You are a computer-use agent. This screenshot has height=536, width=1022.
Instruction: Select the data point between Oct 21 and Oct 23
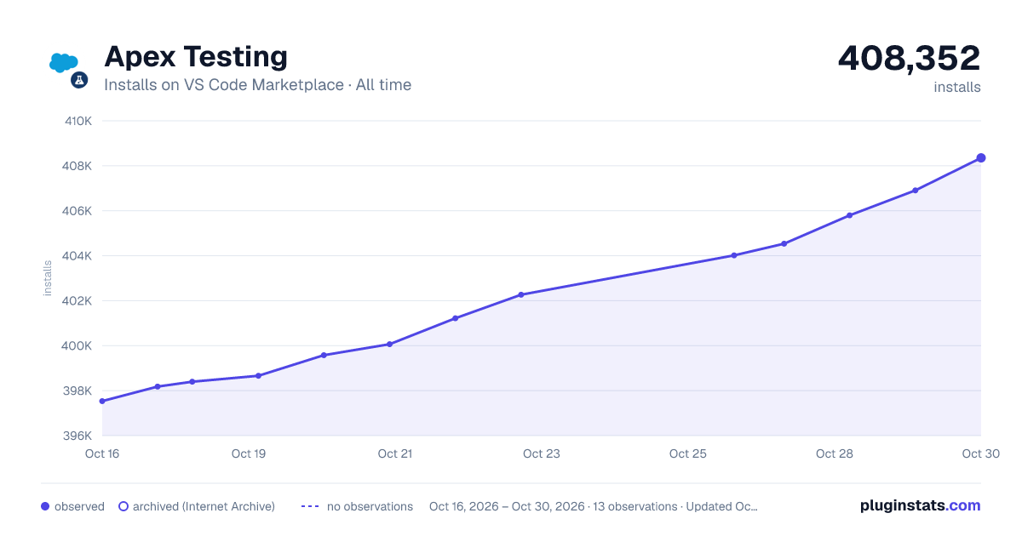[456, 318]
